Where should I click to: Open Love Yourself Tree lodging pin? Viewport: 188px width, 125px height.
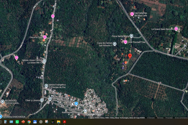point(125,42)
